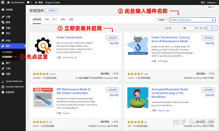Screen dimensions: 219x131
Task: Open Animated/Illustrated Under construction plugin title
Action: pyautogui.click(x=170, y=93)
